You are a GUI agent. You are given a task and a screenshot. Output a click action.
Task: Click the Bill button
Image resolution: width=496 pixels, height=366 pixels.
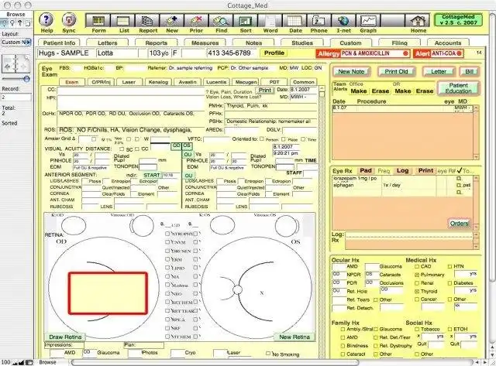pos(469,72)
